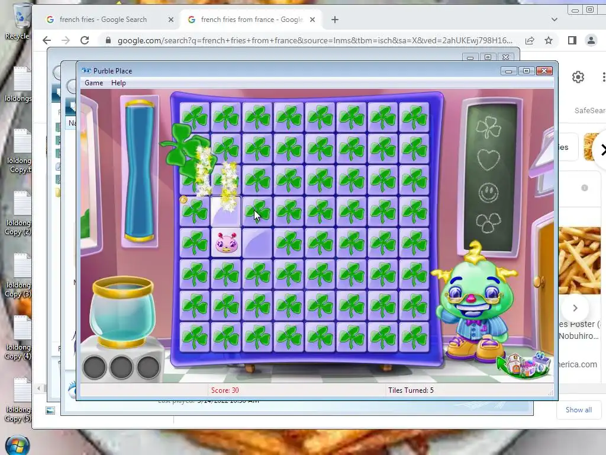
Task: Click the green clown Purble character
Action: (x=474, y=303)
